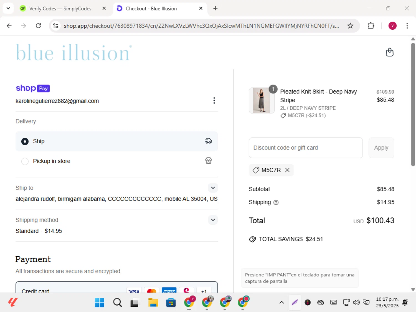Viewport: 416px width, 312px height.
Task: Expand the Shipping method section
Action: pos(213,220)
